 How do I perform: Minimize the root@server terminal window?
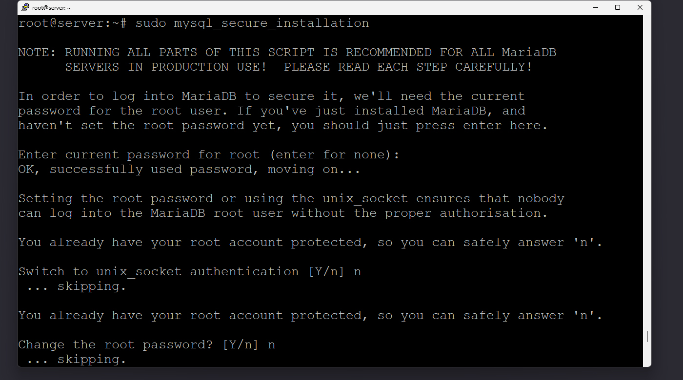(x=596, y=7)
